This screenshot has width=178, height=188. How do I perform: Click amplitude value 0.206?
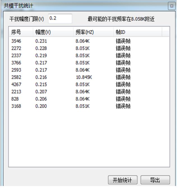[x=41, y=99]
